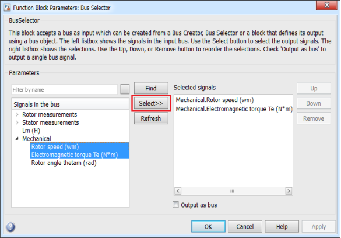Click the Filter by name field
Image resolution: width=341 pixels, height=238 pixels.
coord(64,89)
